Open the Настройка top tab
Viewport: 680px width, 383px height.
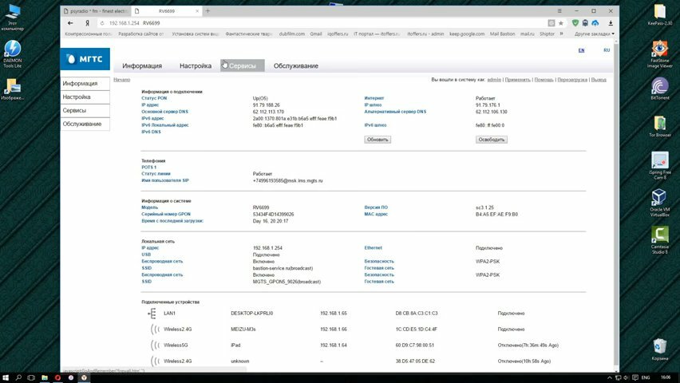click(196, 66)
